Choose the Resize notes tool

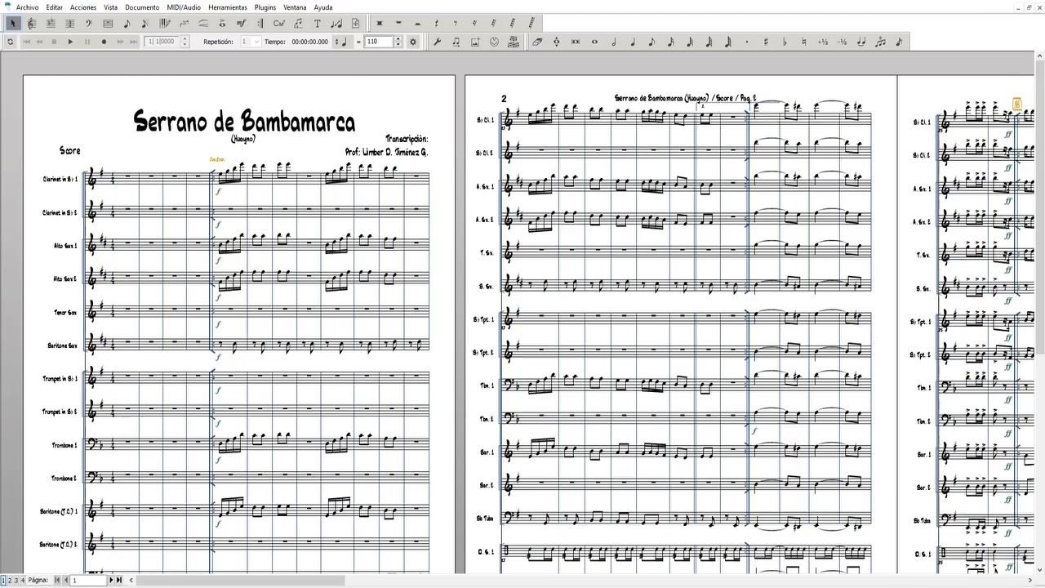coord(336,23)
